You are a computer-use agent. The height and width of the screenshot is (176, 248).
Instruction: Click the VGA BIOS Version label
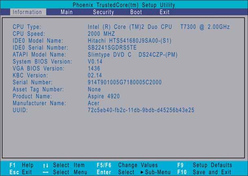tap(39, 68)
